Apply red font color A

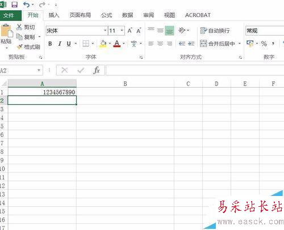[x=117, y=44]
